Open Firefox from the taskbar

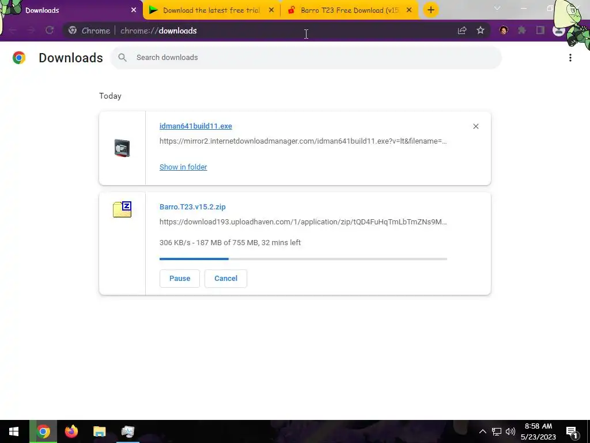point(71,431)
